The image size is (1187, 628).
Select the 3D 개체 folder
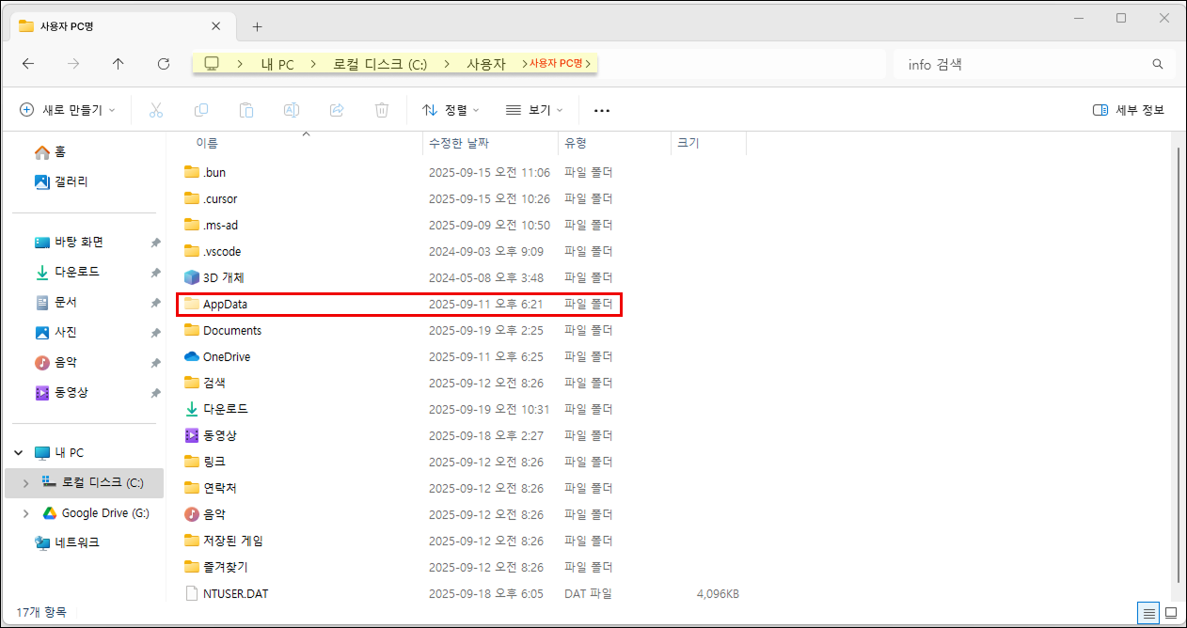pos(223,277)
